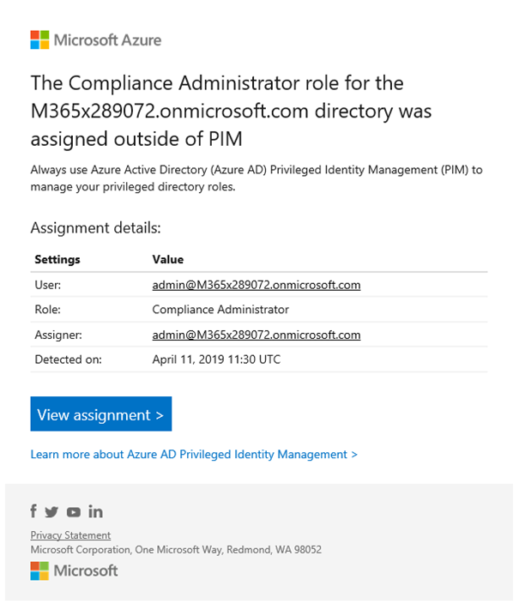The image size is (519, 604).
Task: Open the Twitter bird icon
Action: [x=51, y=512]
